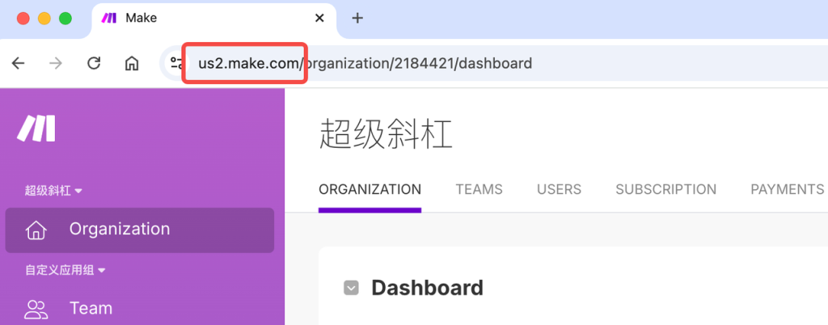This screenshot has height=325, width=828.
Task: Click the Make logo in the sidebar
Action: point(38,129)
